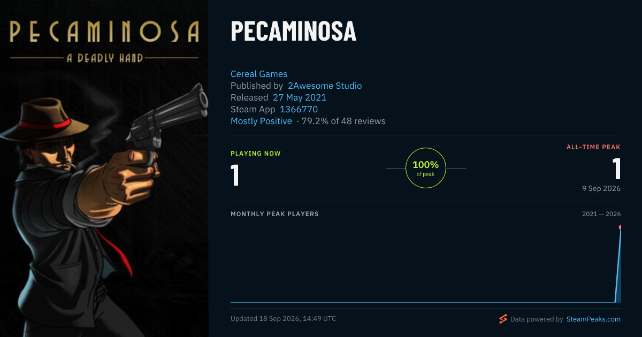Image resolution: width=642 pixels, height=337 pixels.
Task: Click the Monthly Peak Players heading
Action: pos(274,214)
